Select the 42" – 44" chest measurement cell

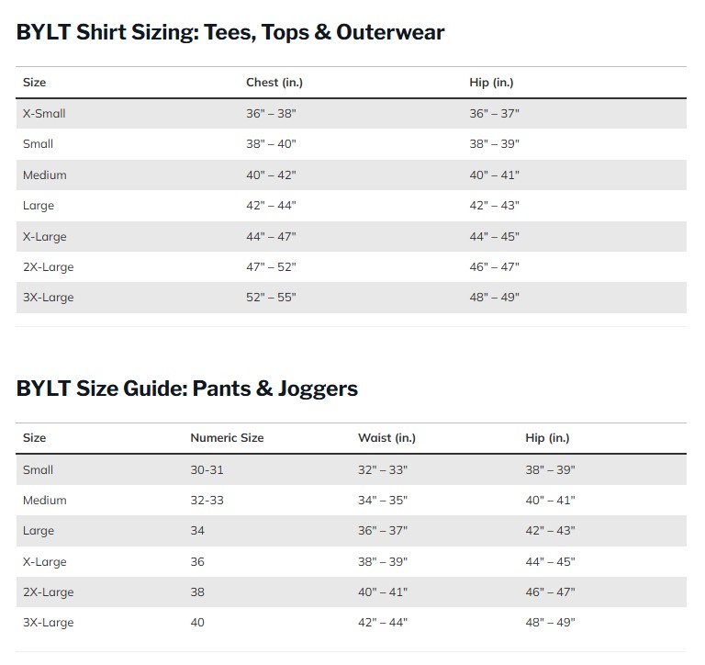point(271,206)
